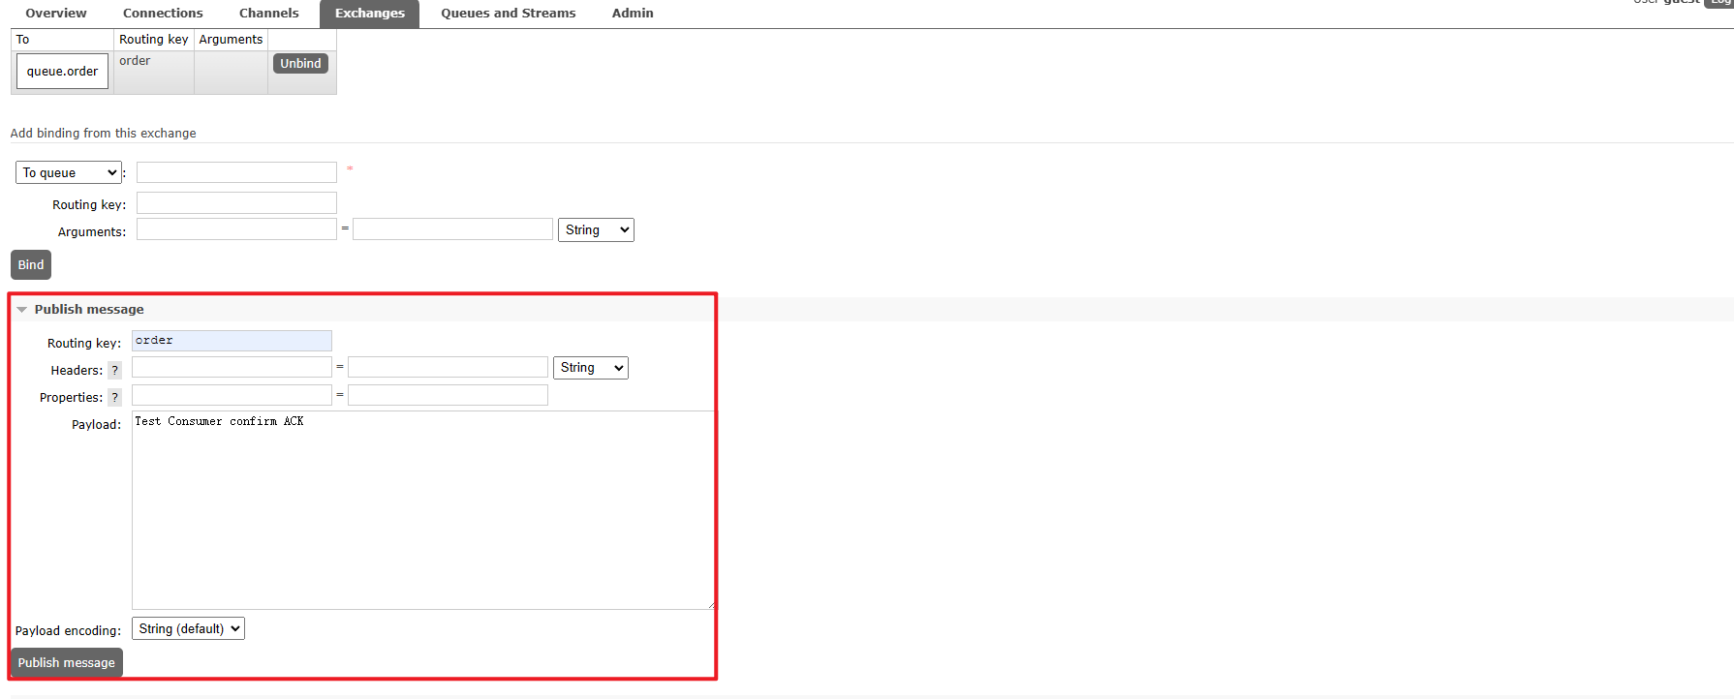The height and width of the screenshot is (699, 1734).
Task: Focus the binding Arguments key field
Action: [x=236, y=228]
